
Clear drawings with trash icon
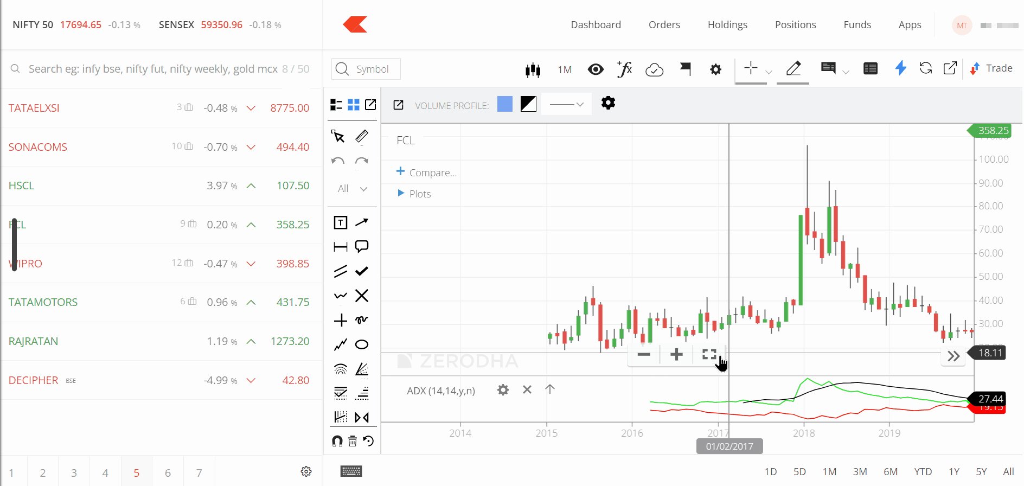[x=353, y=441]
